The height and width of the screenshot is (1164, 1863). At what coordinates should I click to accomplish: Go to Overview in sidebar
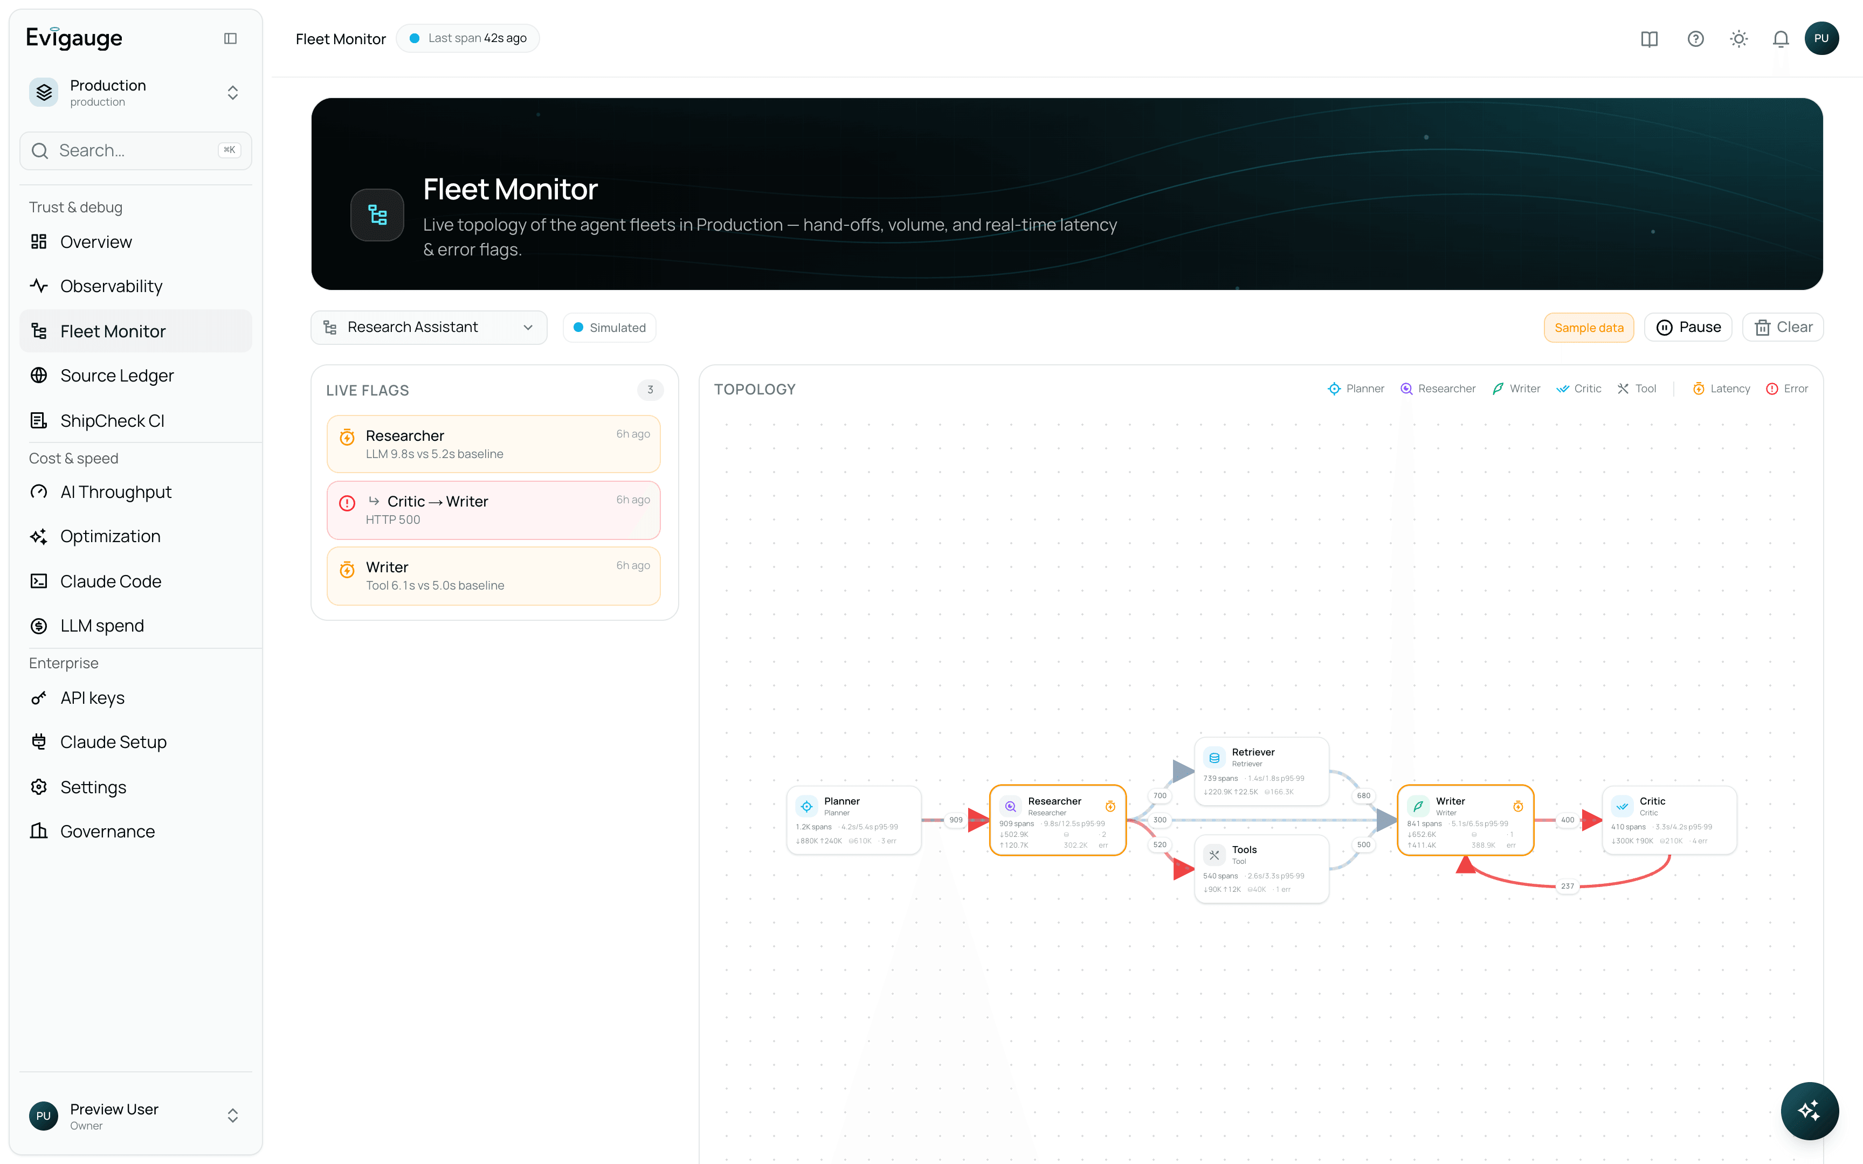[135, 242]
